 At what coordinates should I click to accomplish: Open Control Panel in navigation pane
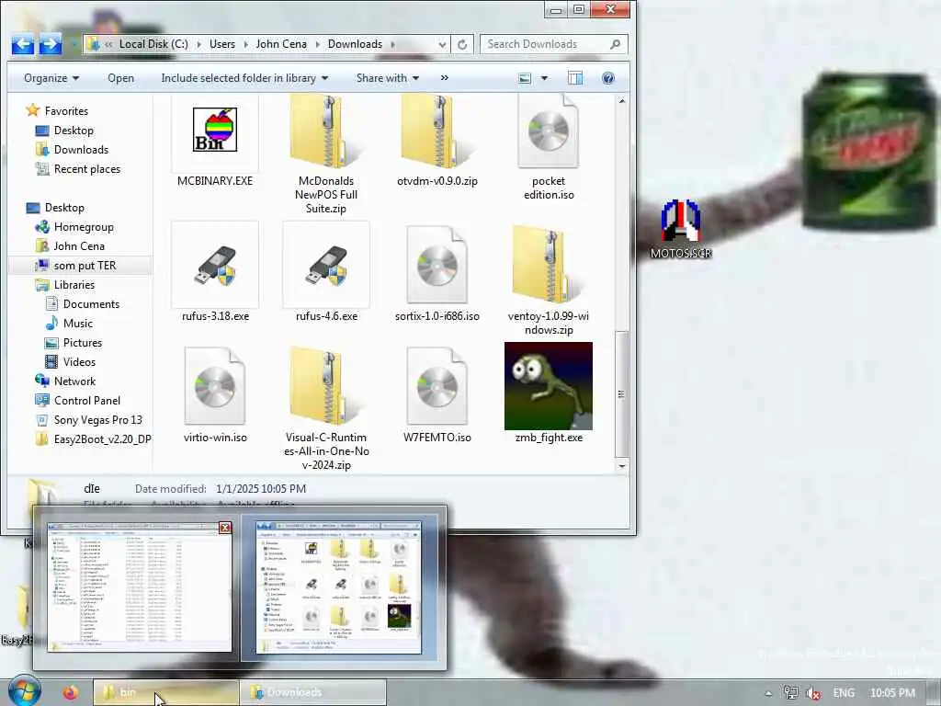coord(87,401)
